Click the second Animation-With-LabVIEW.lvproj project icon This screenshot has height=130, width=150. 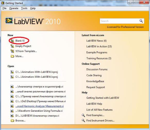(x=12, y=77)
